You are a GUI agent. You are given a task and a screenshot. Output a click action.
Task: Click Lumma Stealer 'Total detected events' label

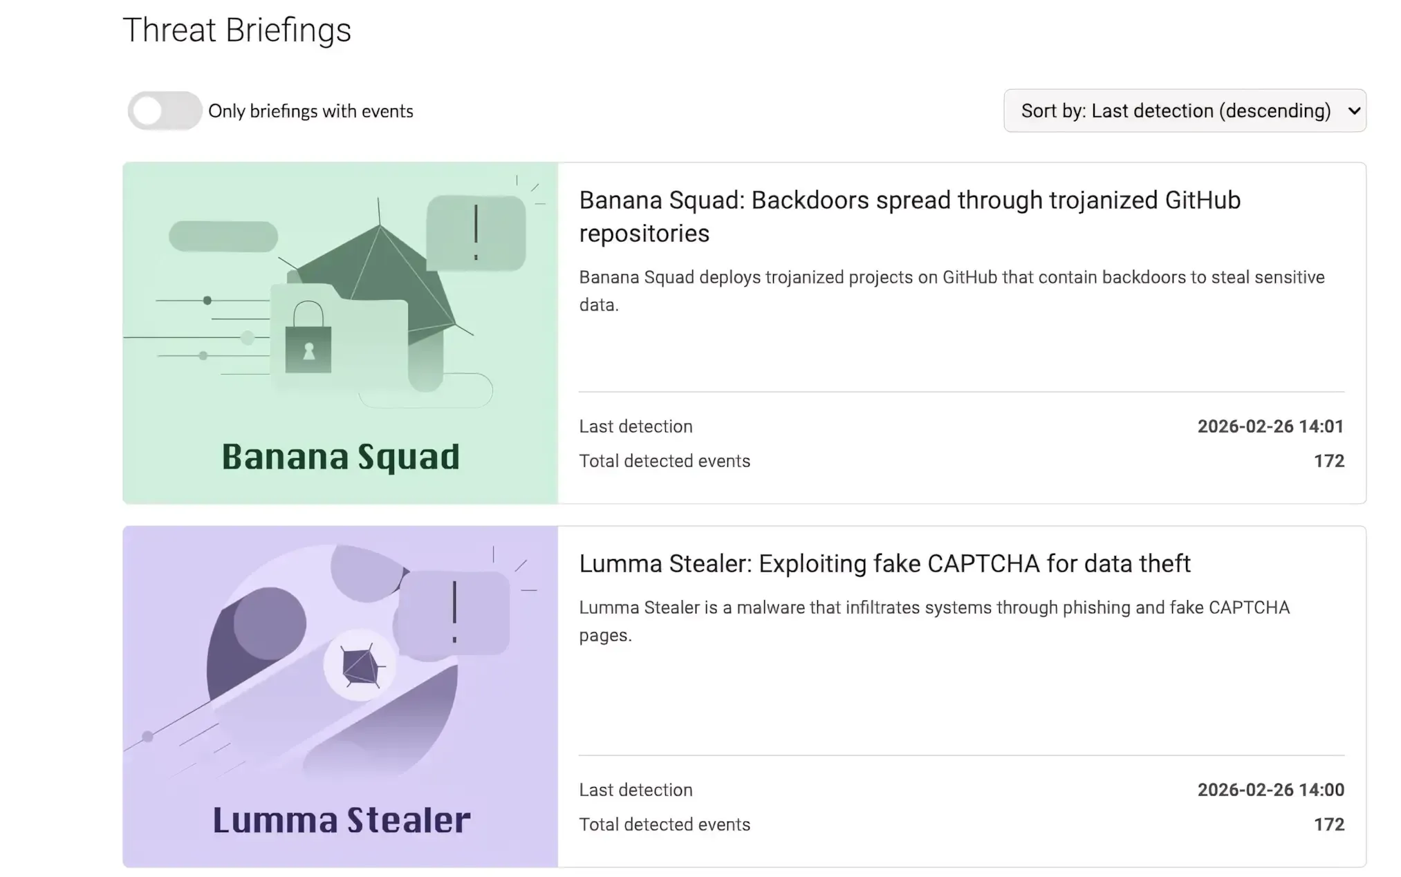(665, 824)
